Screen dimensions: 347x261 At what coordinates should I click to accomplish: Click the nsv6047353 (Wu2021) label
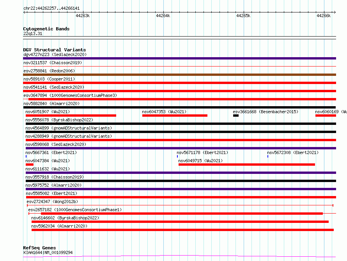click(x=164, y=112)
